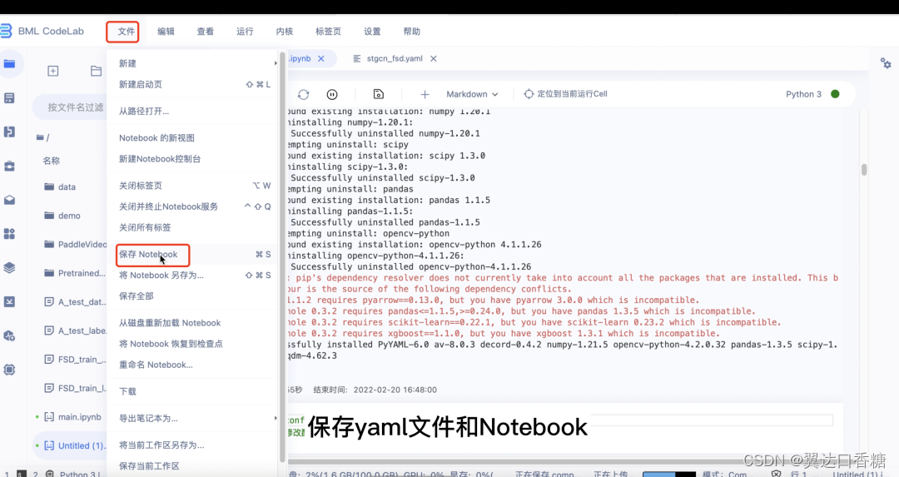Open the 帮助 menu

coord(412,32)
